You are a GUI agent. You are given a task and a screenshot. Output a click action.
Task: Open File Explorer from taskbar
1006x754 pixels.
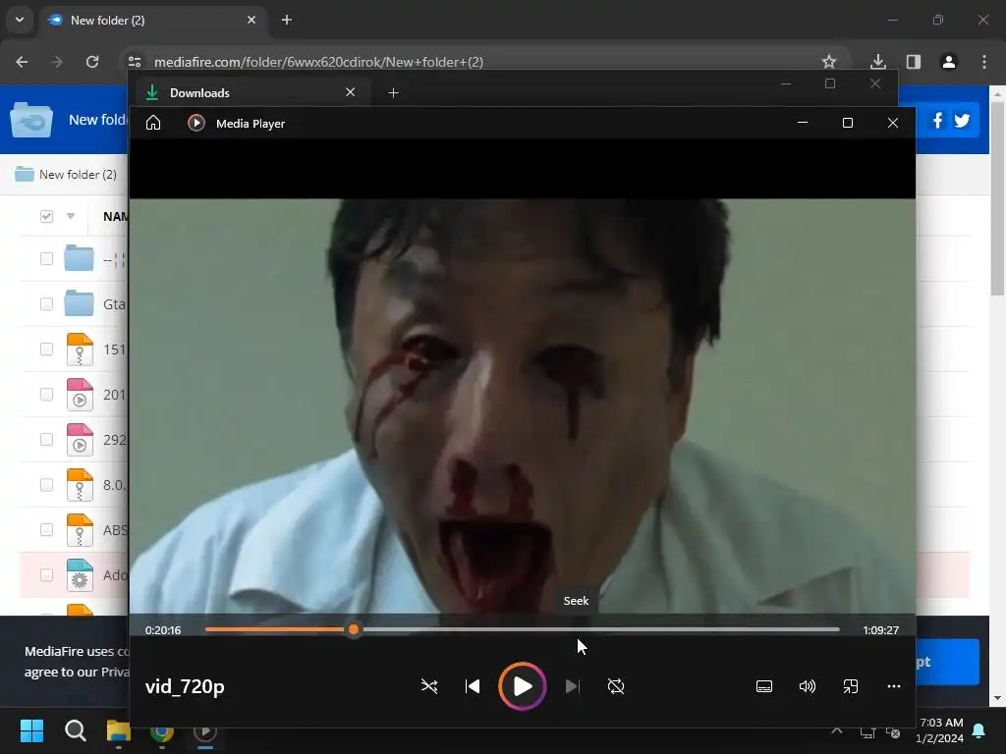119,730
